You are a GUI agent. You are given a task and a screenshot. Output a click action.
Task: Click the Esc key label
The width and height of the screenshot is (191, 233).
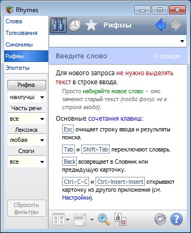[68, 129]
